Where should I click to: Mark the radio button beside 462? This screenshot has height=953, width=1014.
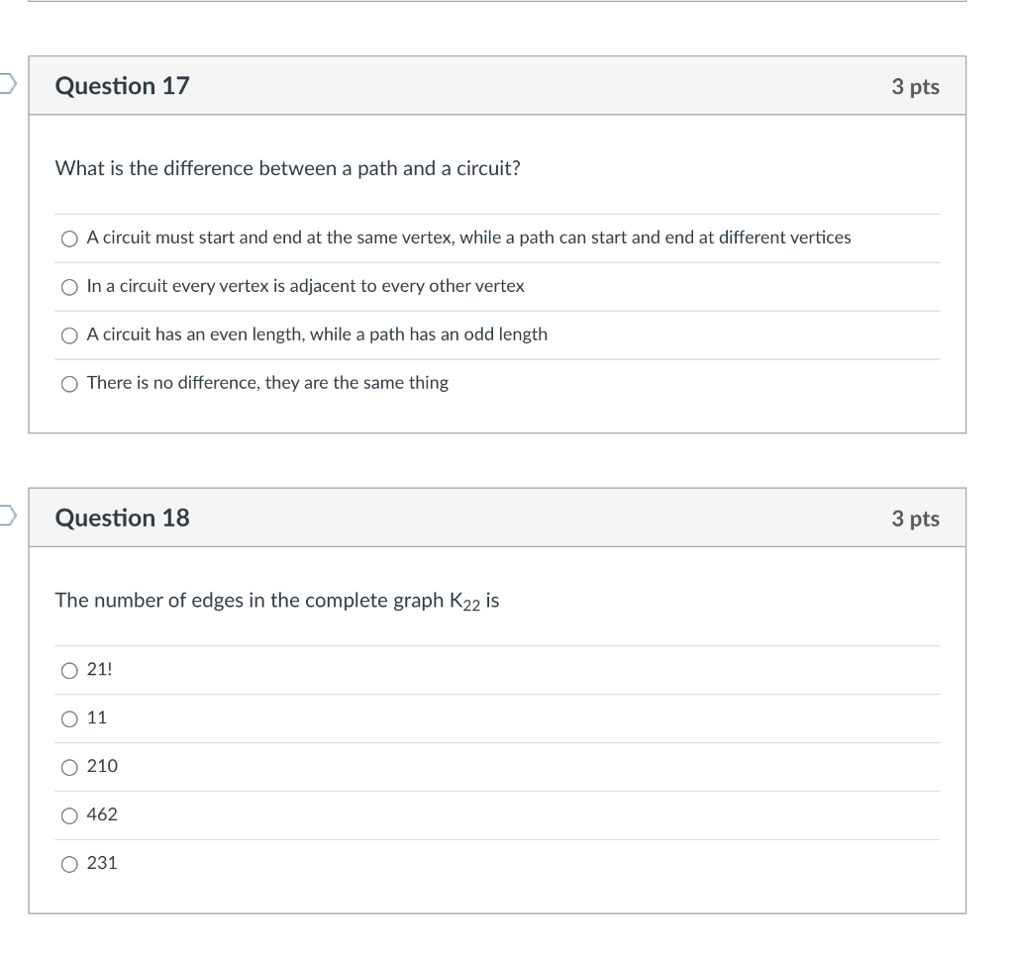pos(69,816)
